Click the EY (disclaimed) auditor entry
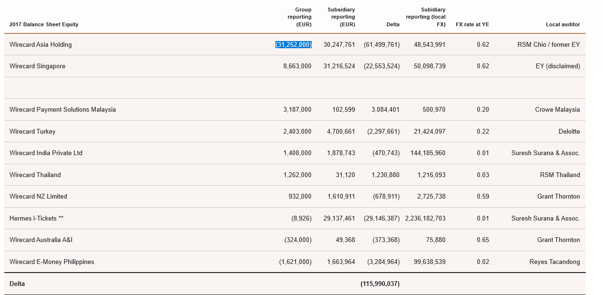 pos(558,66)
